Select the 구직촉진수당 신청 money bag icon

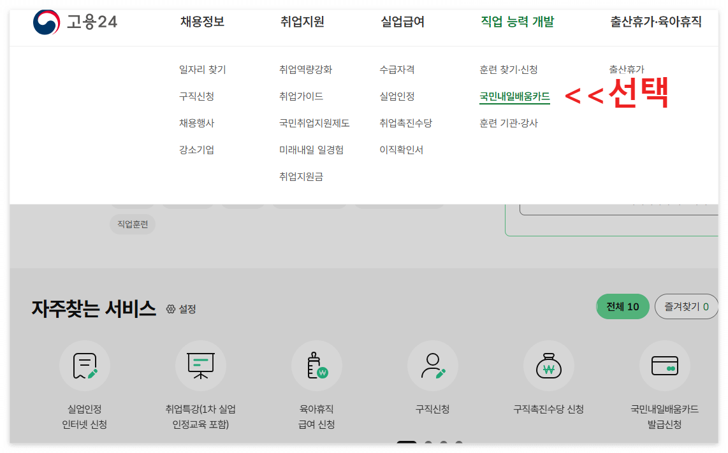(x=549, y=366)
